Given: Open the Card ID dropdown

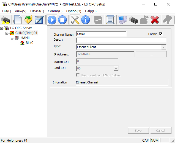Looking at the screenshot, I should 116,68.
